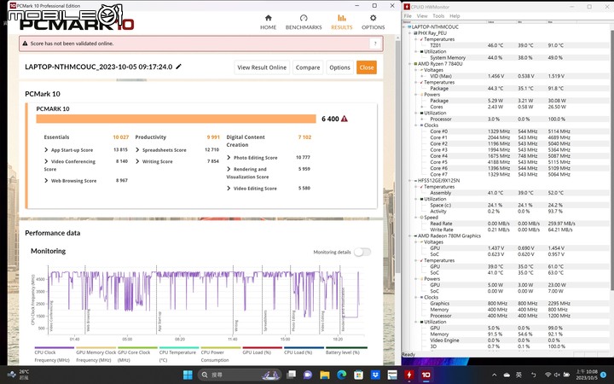Click the question mark help in the validation banner
This screenshot has height=384, width=614.
375,44
